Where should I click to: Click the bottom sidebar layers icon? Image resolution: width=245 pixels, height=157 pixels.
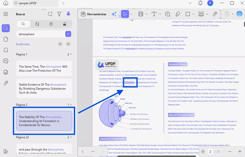click(x=5, y=151)
